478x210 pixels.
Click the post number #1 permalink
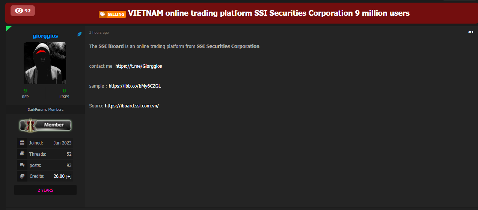[x=470, y=32]
